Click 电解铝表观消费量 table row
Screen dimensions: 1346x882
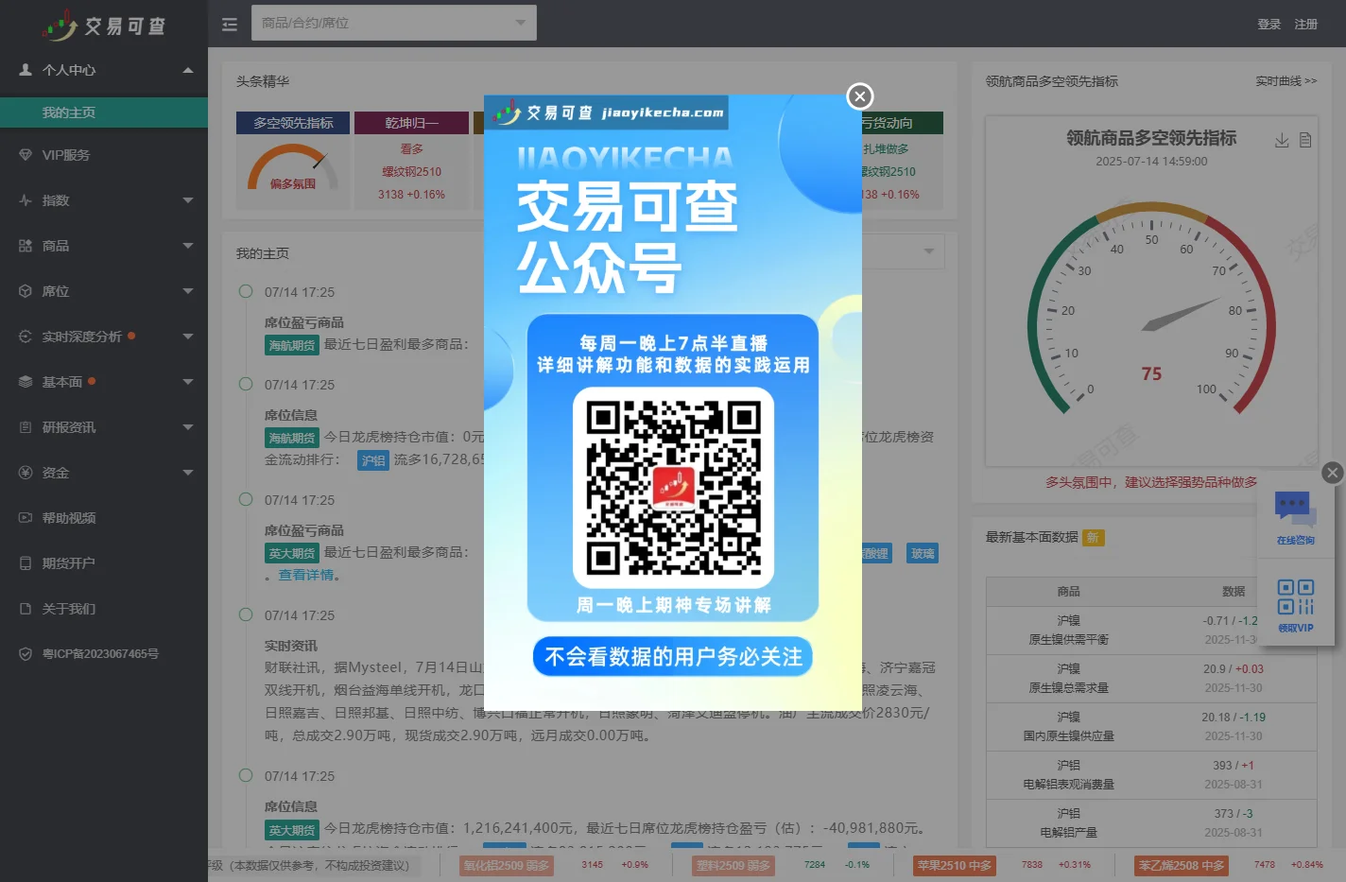pyautogui.click(x=1151, y=775)
